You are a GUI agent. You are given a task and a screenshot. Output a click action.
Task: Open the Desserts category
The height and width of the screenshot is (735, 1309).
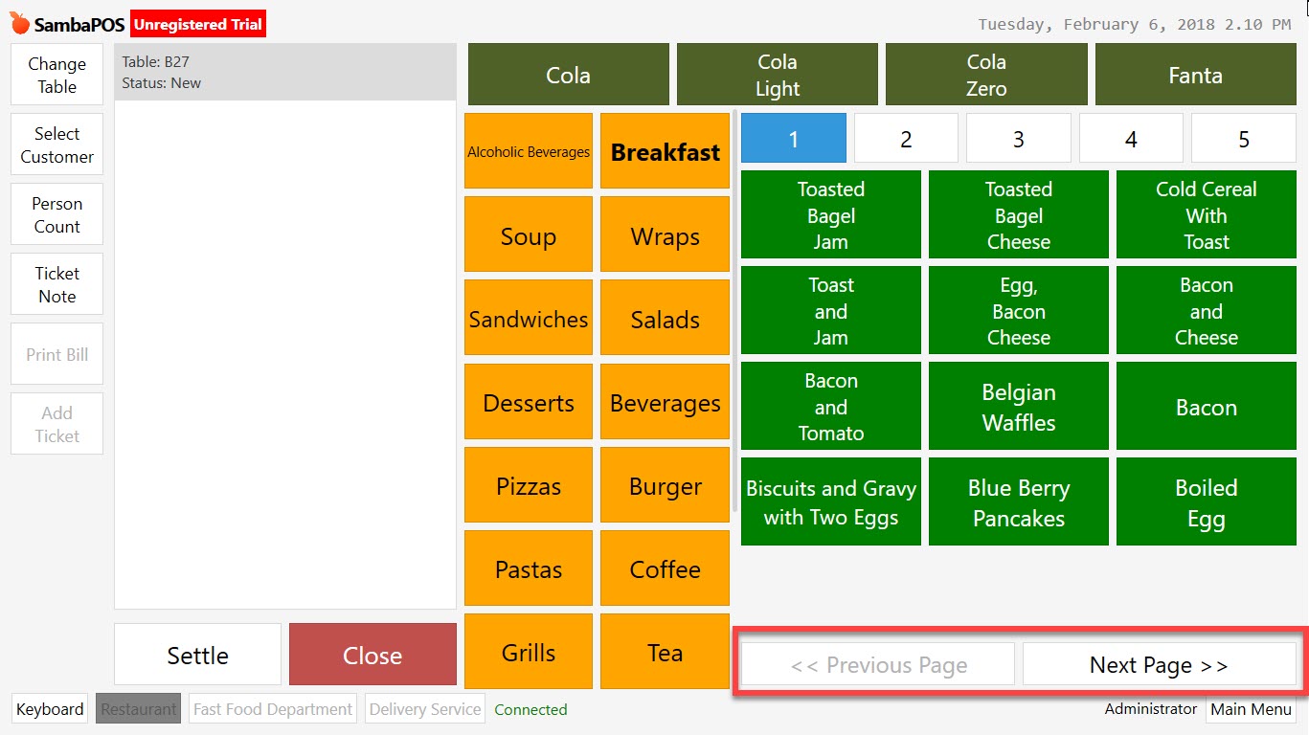[x=528, y=402]
